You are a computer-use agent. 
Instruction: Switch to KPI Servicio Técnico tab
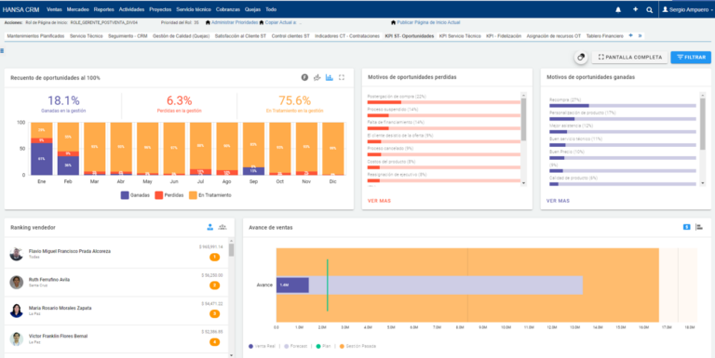pyautogui.click(x=460, y=36)
